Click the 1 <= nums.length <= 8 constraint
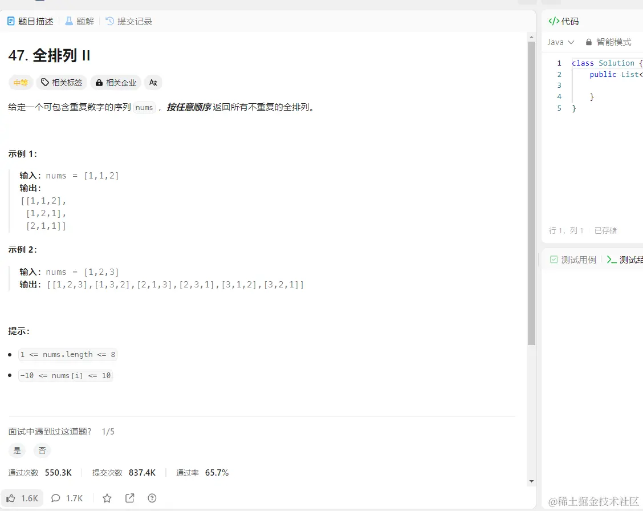Image resolution: width=643 pixels, height=511 pixels. (68, 354)
